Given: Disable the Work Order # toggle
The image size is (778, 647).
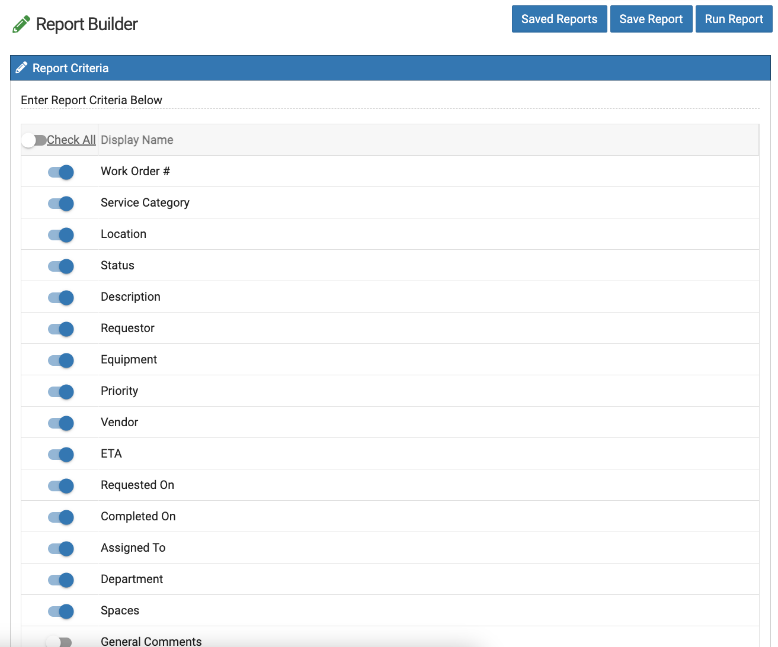Looking at the screenshot, I should [x=61, y=172].
